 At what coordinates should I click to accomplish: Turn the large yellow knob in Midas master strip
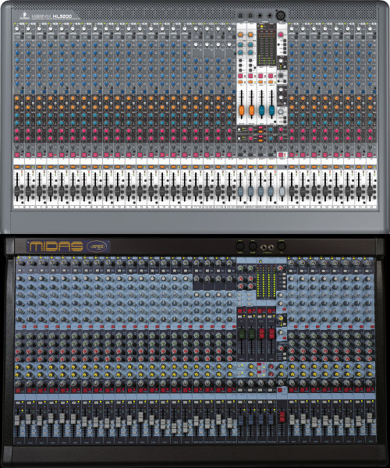[x=281, y=318]
